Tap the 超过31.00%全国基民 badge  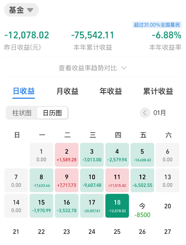(157, 25)
